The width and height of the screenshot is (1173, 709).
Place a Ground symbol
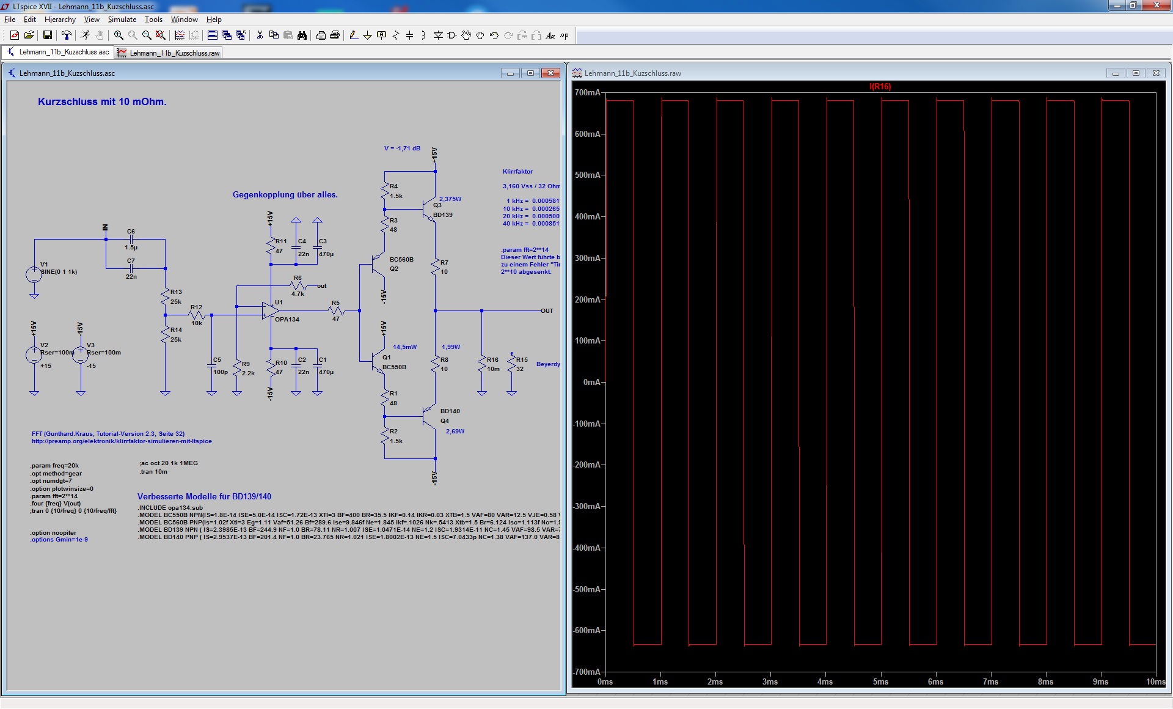tap(367, 35)
